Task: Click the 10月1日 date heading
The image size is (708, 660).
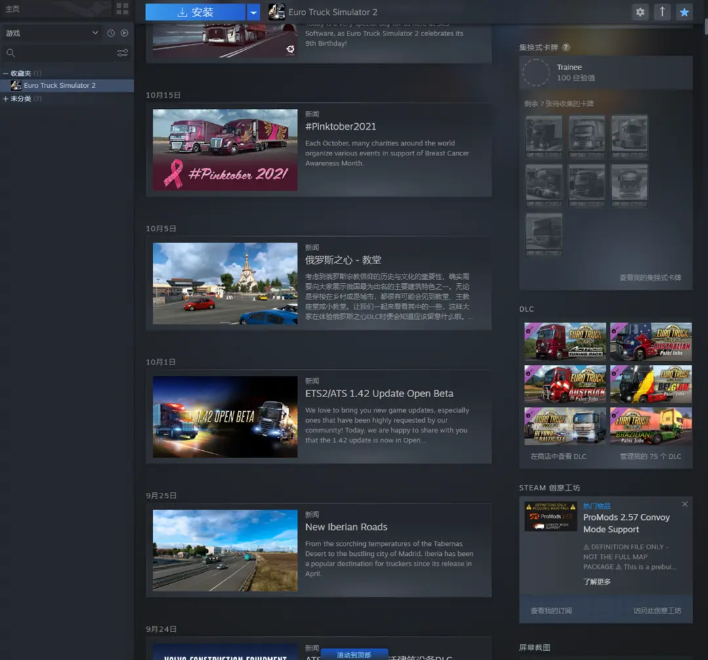Action: pos(161,362)
